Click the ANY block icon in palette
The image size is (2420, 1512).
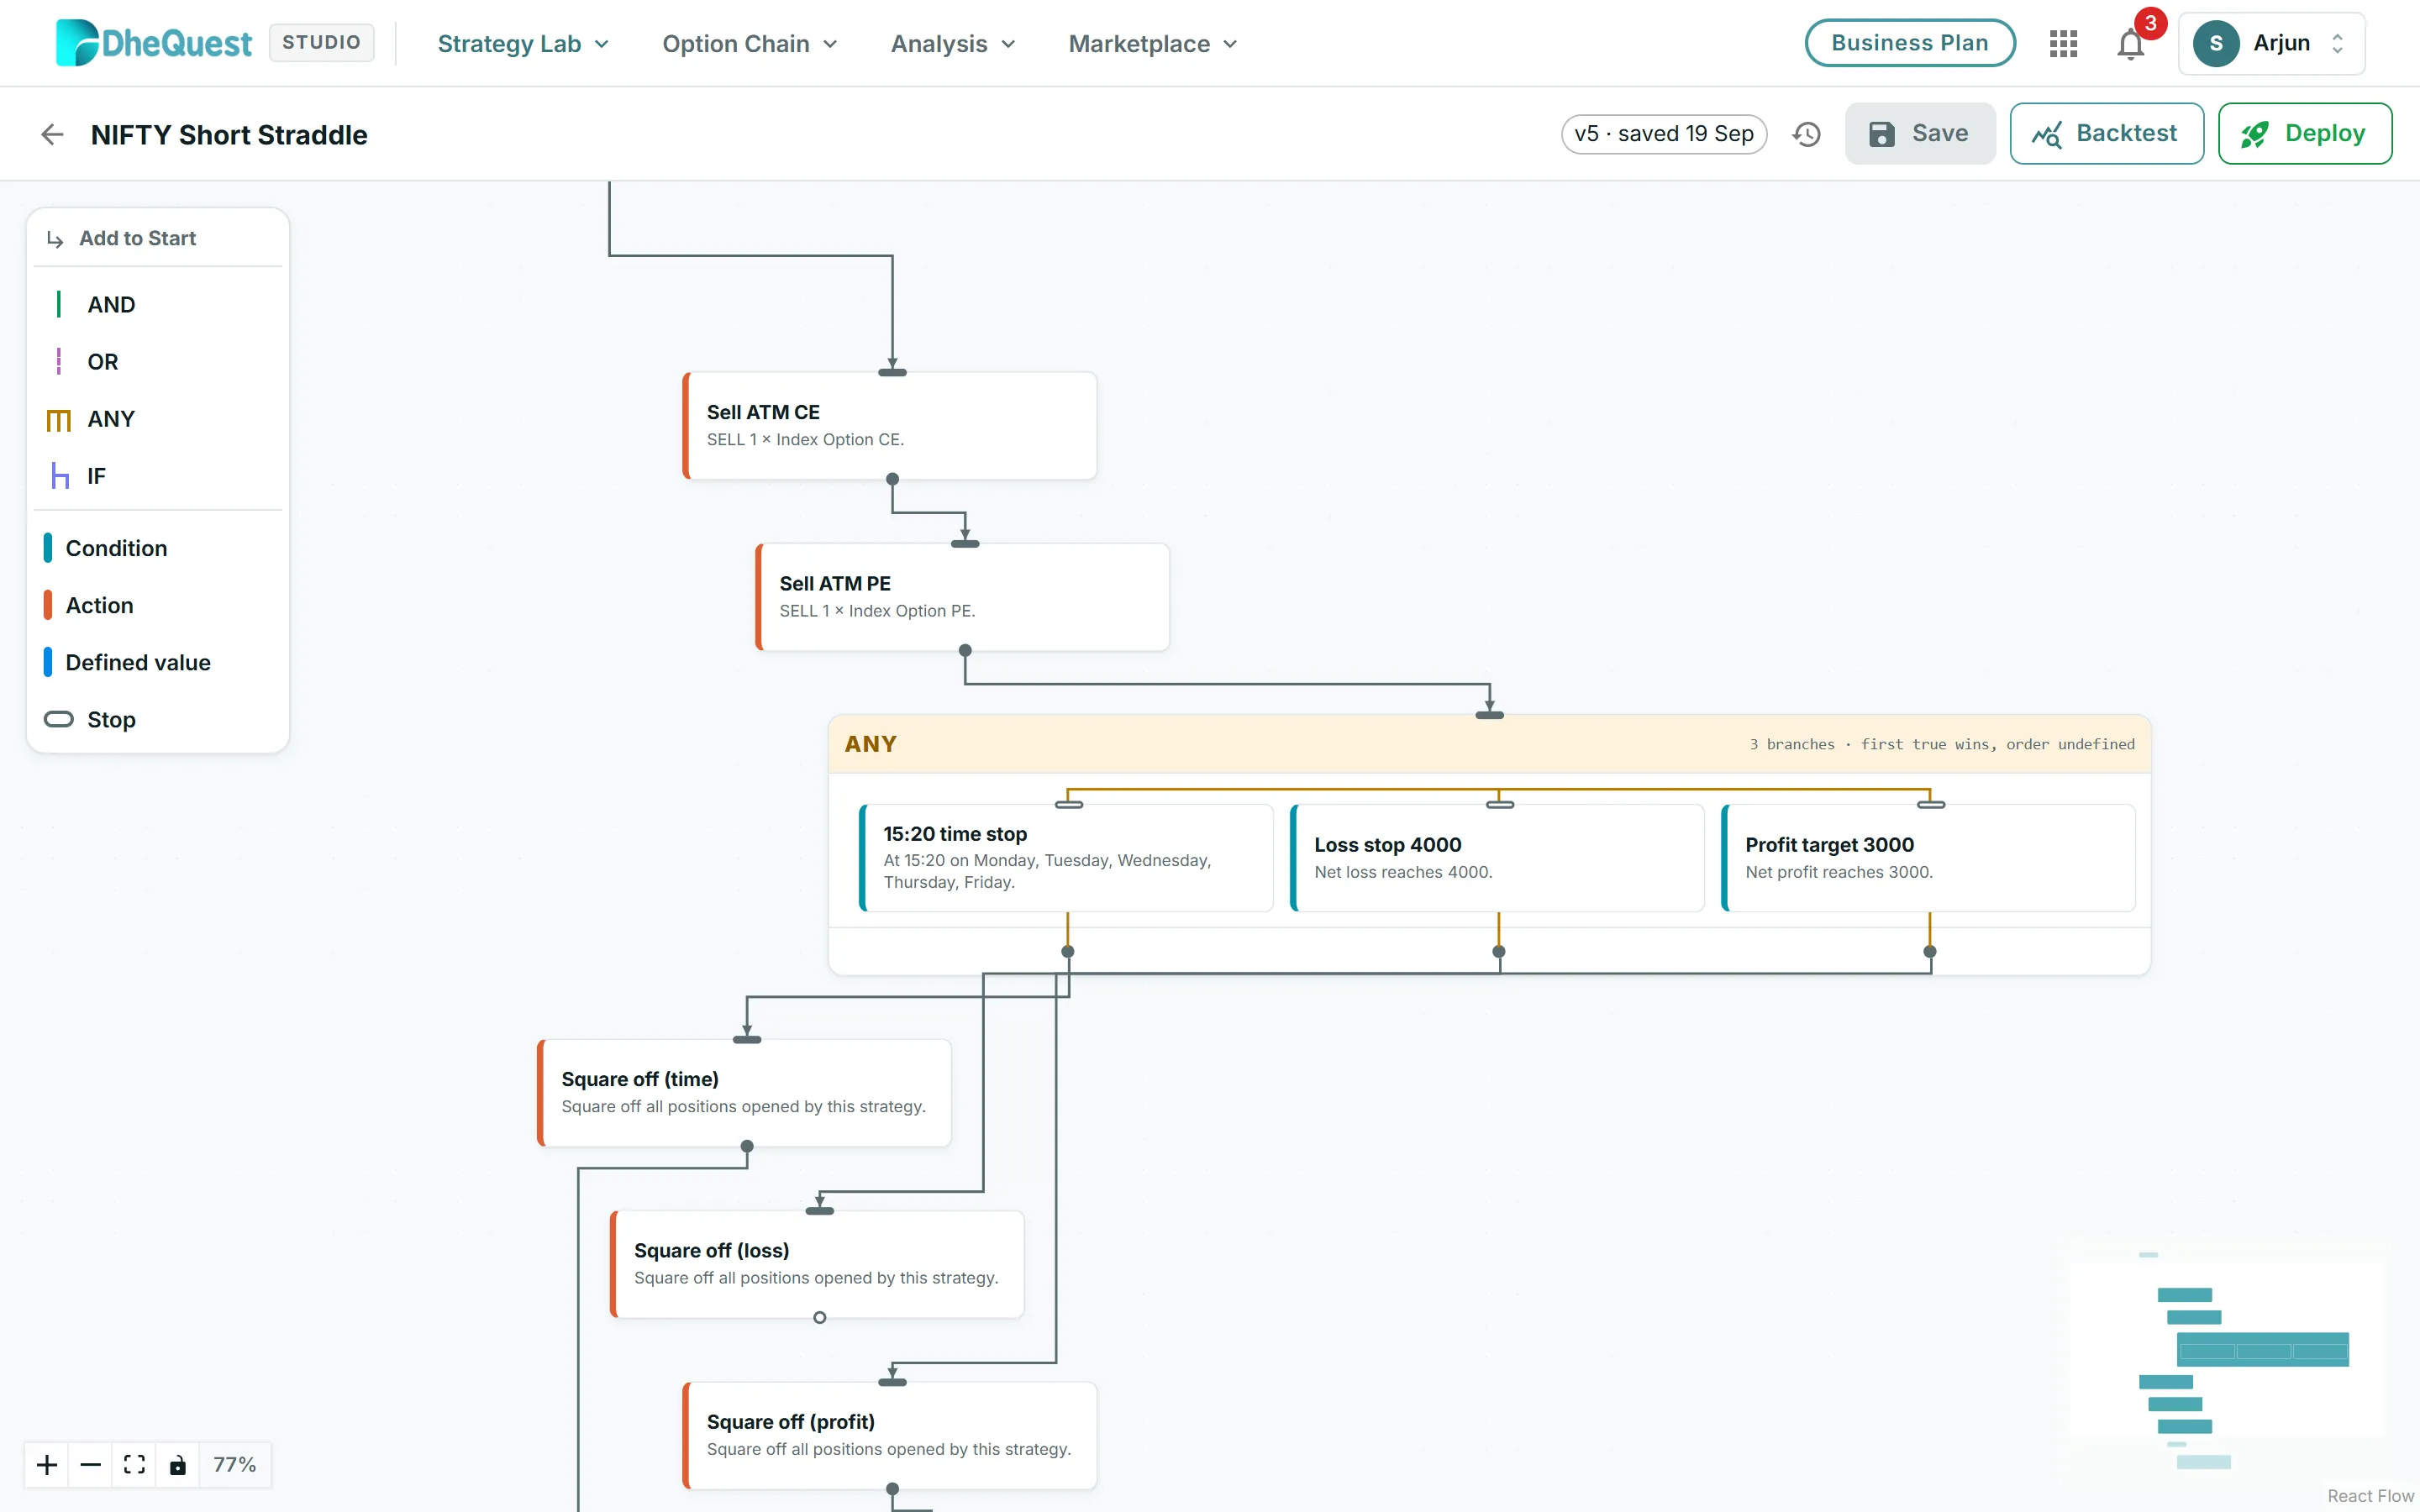pyautogui.click(x=59, y=419)
